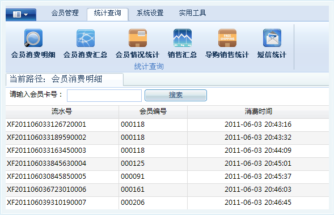Click time 2011-06-03 20:44:09
Image resolution: width=334 pixels, height=215 pixels.
[258, 150]
